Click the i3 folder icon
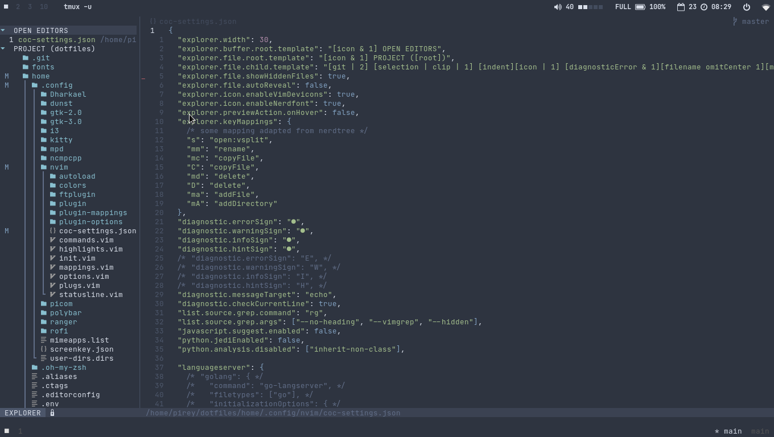Viewport: 774px width, 437px height. (44, 131)
